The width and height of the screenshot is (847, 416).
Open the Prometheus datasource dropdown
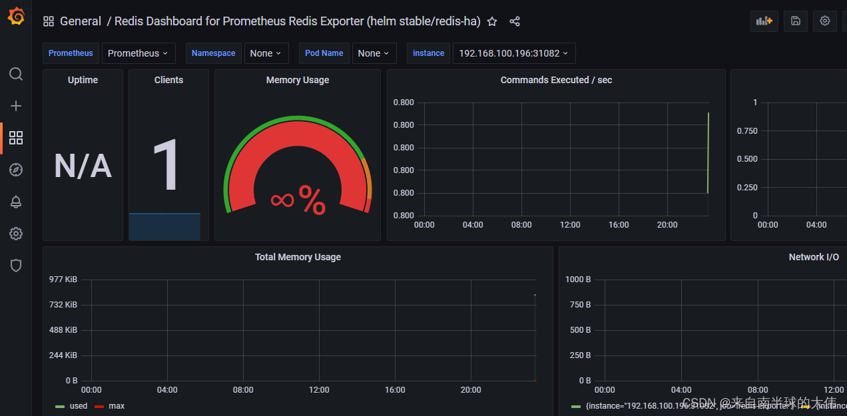point(139,53)
